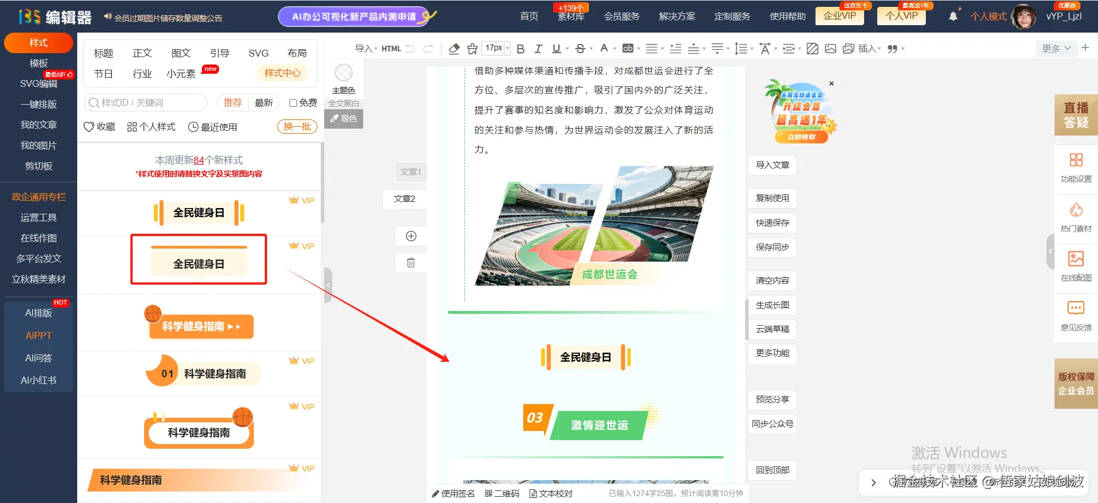Open 热门素材 in right sidebar
The height and width of the screenshot is (503, 1098).
pos(1076,217)
